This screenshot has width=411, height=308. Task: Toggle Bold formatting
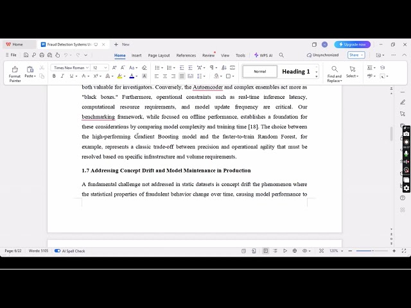click(54, 76)
